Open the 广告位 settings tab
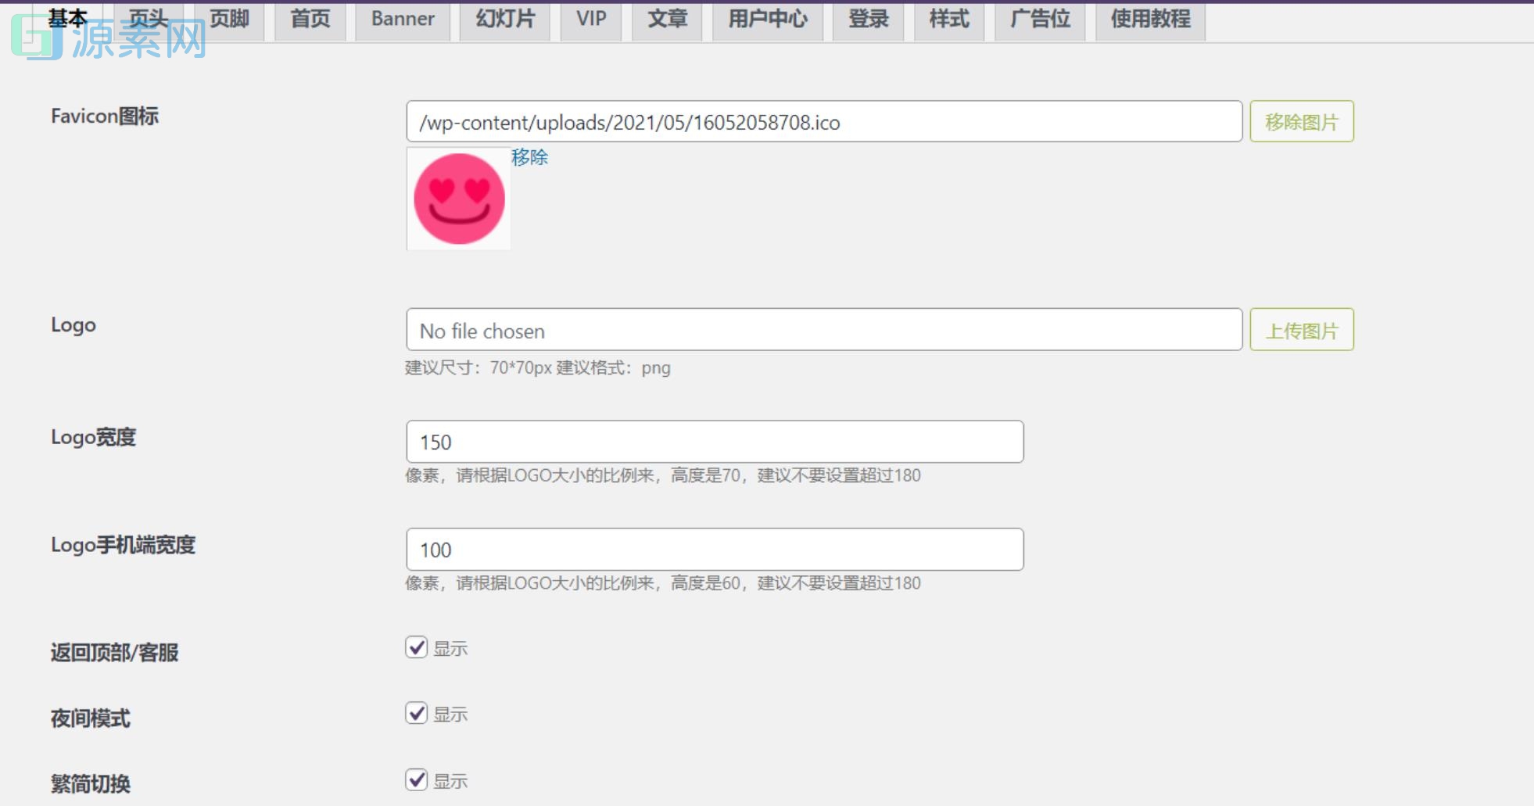The width and height of the screenshot is (1534, 806). point(1039,19)
